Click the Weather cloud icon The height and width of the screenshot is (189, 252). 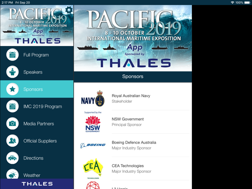(12, 175)
